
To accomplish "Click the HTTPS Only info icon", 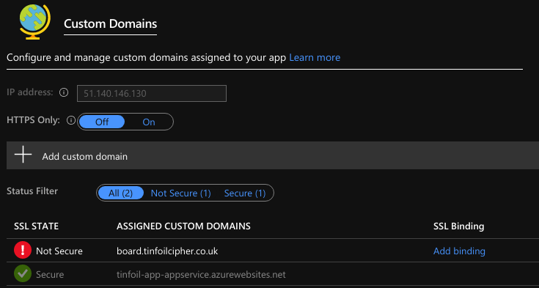I will pos(71,121).
